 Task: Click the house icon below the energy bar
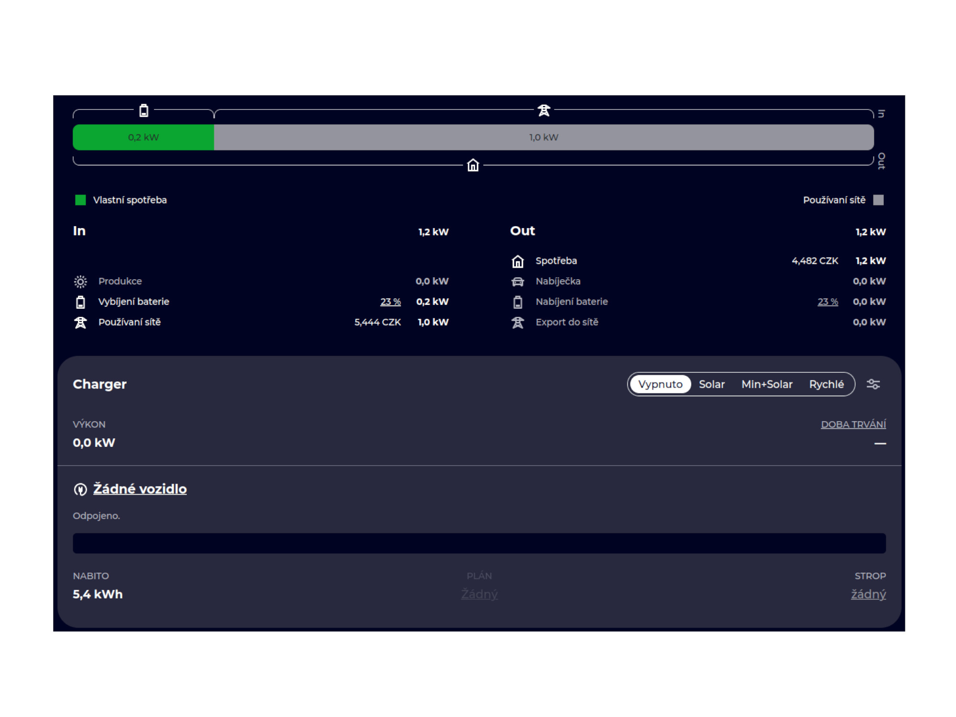[x=473, y=165]
